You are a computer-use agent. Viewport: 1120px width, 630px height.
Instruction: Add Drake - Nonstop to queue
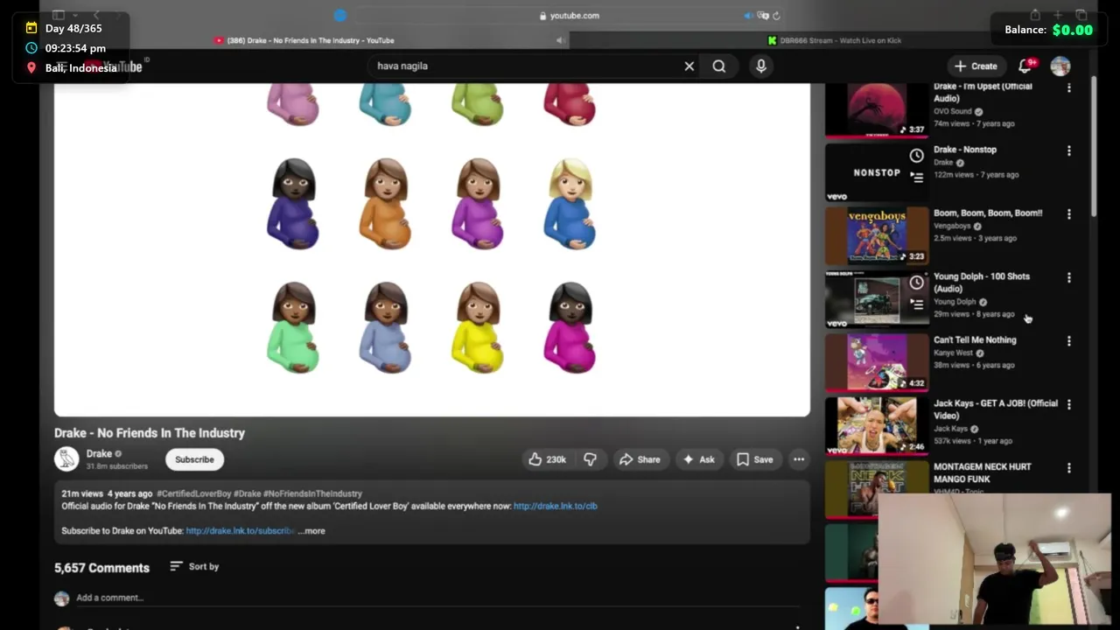coord(916,177)
